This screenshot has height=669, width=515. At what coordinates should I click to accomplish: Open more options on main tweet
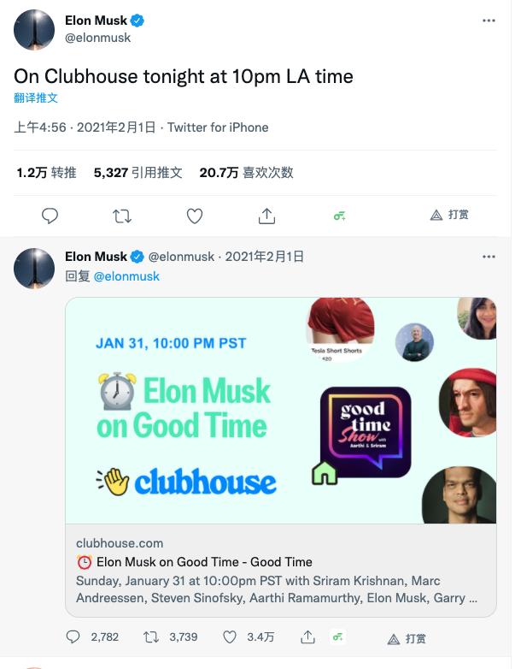[489, 20]
